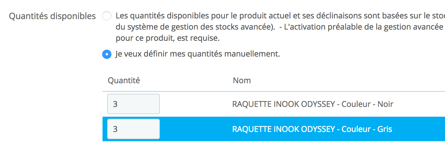Select the manual quantities radio button

(107, 54)
